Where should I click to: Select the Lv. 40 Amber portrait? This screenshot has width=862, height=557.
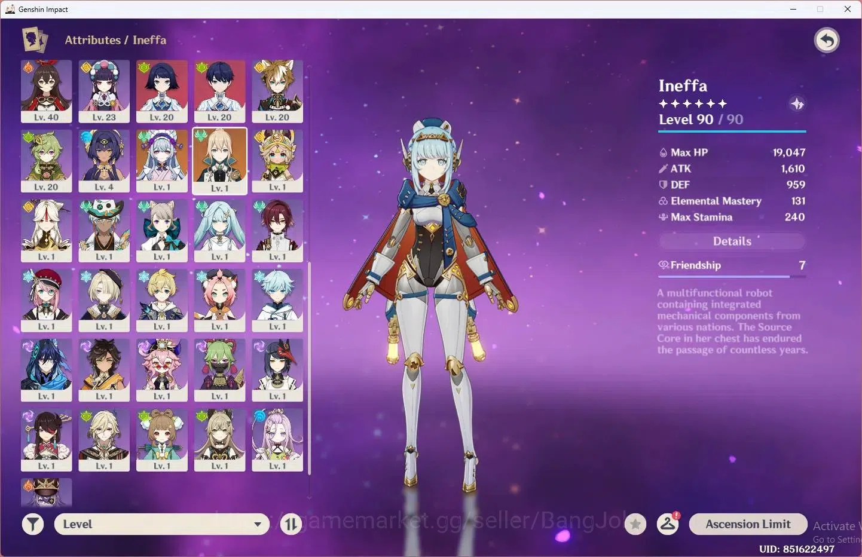coord(47,91)
